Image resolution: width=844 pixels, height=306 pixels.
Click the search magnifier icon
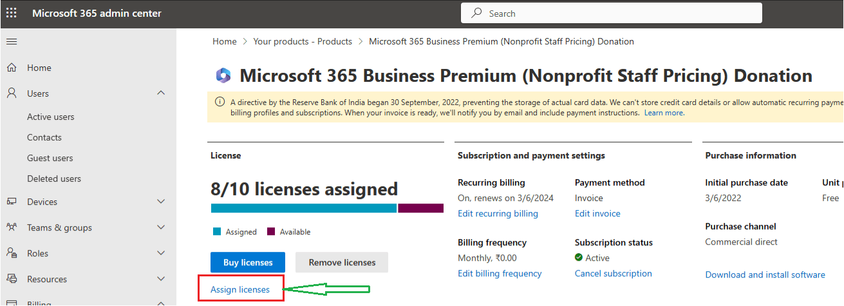[x=477, y=13]
